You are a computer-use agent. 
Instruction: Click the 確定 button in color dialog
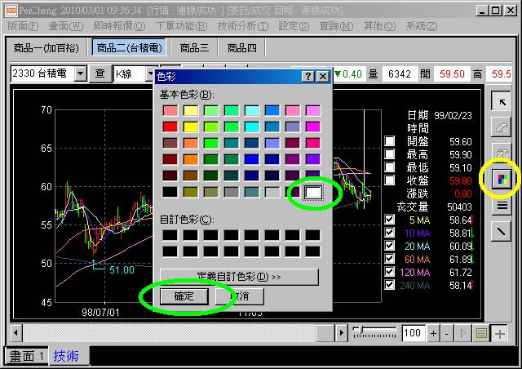184,296
